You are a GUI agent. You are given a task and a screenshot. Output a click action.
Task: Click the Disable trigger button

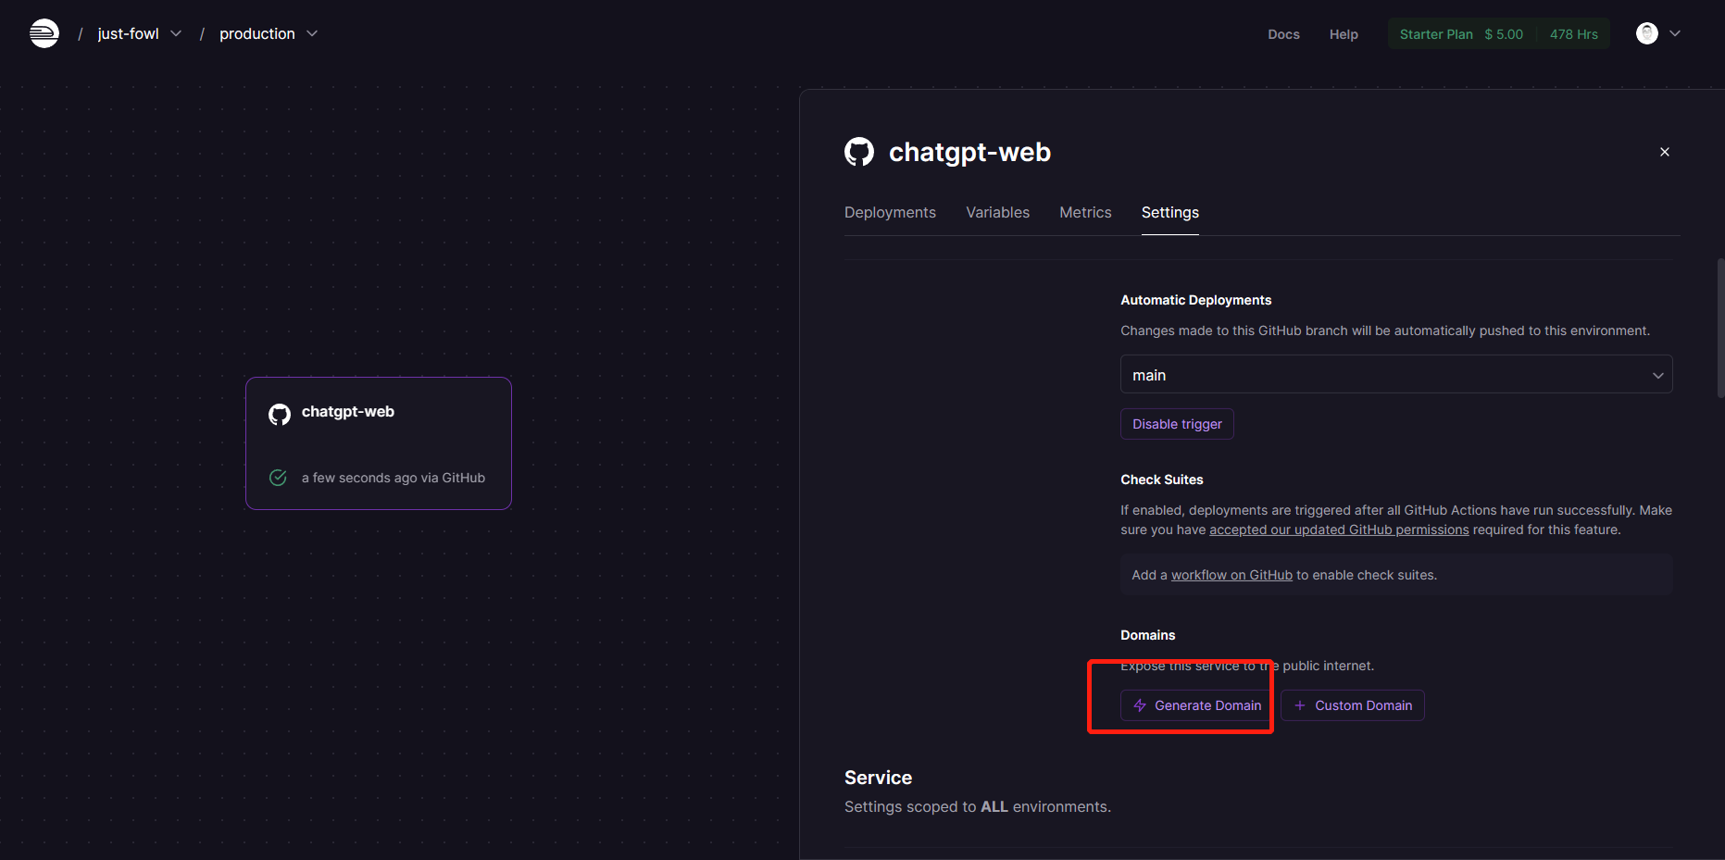point(1177,424)
